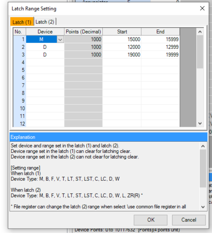Click the Points cell in row 2
The width and height of the screenshot is (212, 234).
coord(83,47)
